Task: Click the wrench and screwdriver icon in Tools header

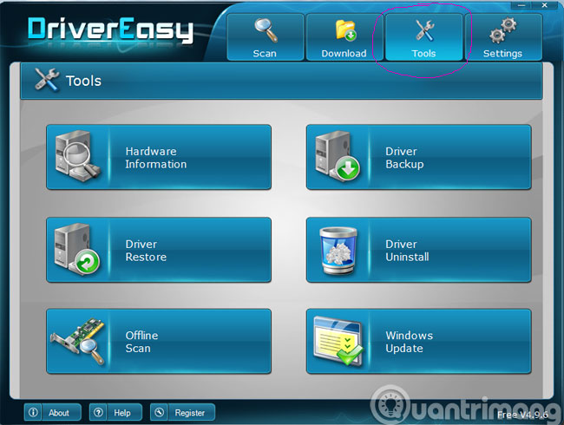Action: point(47,80)
